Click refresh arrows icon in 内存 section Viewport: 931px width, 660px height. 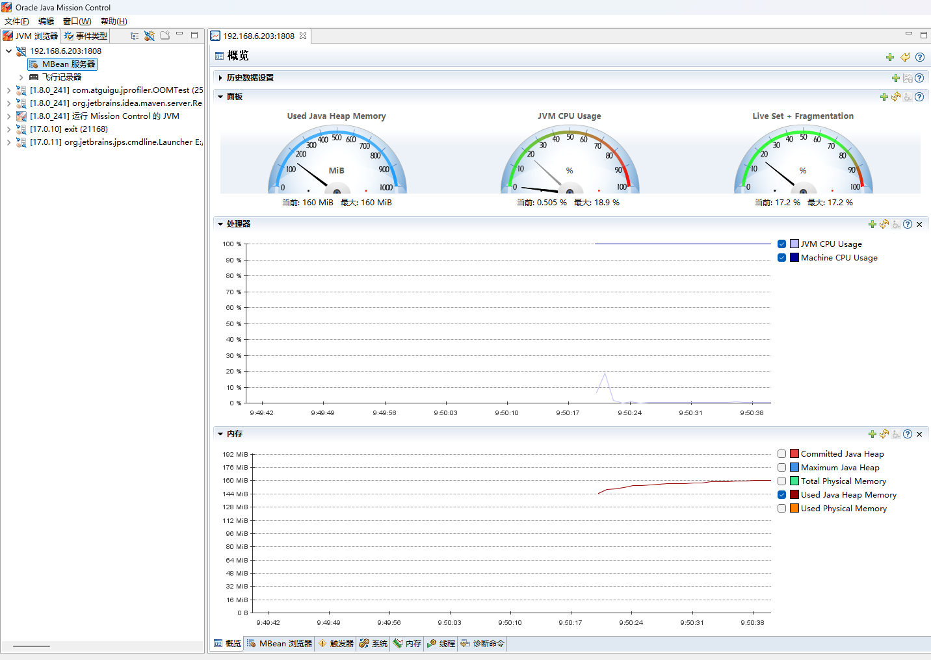(x=884, y=434)
